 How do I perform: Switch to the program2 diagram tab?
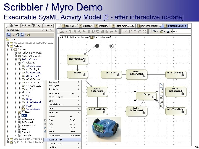(101, 26)
